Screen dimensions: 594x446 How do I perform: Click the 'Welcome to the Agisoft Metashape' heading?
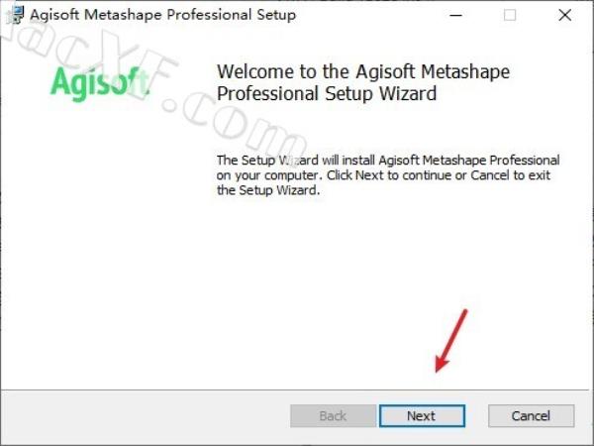coord(363,71)
